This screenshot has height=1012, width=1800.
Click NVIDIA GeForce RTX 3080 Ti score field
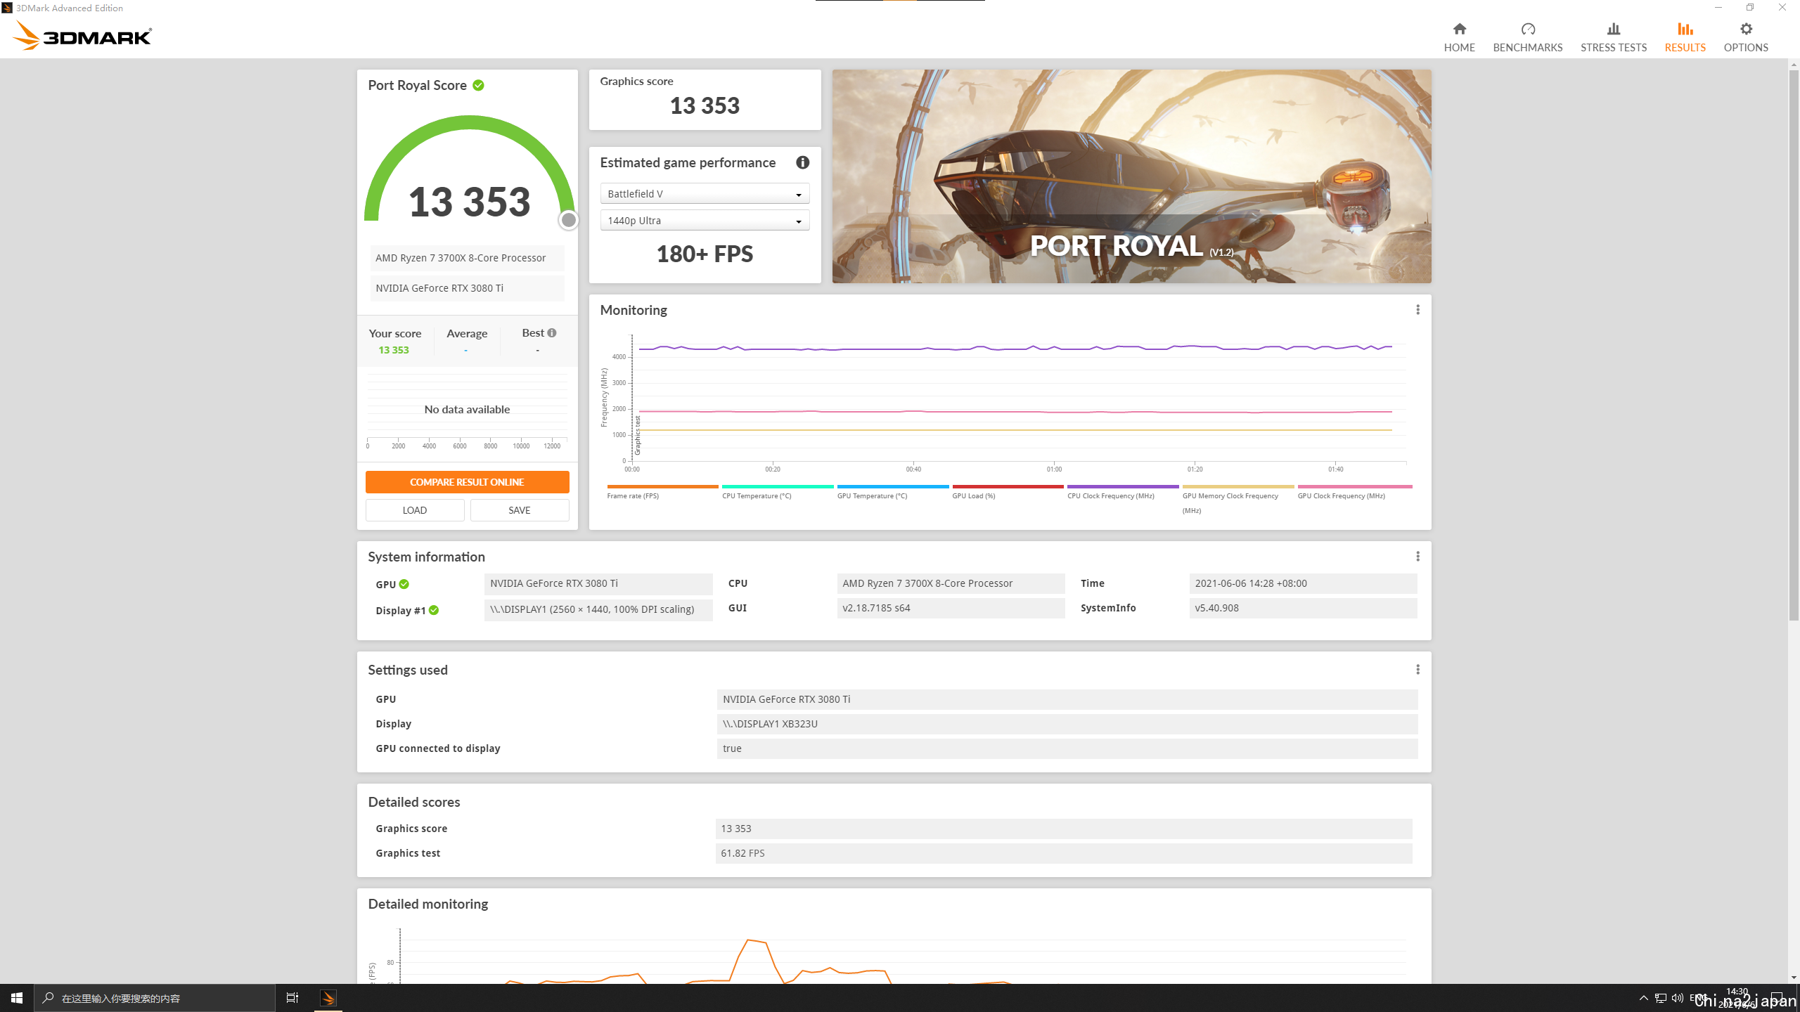[467, 288]
